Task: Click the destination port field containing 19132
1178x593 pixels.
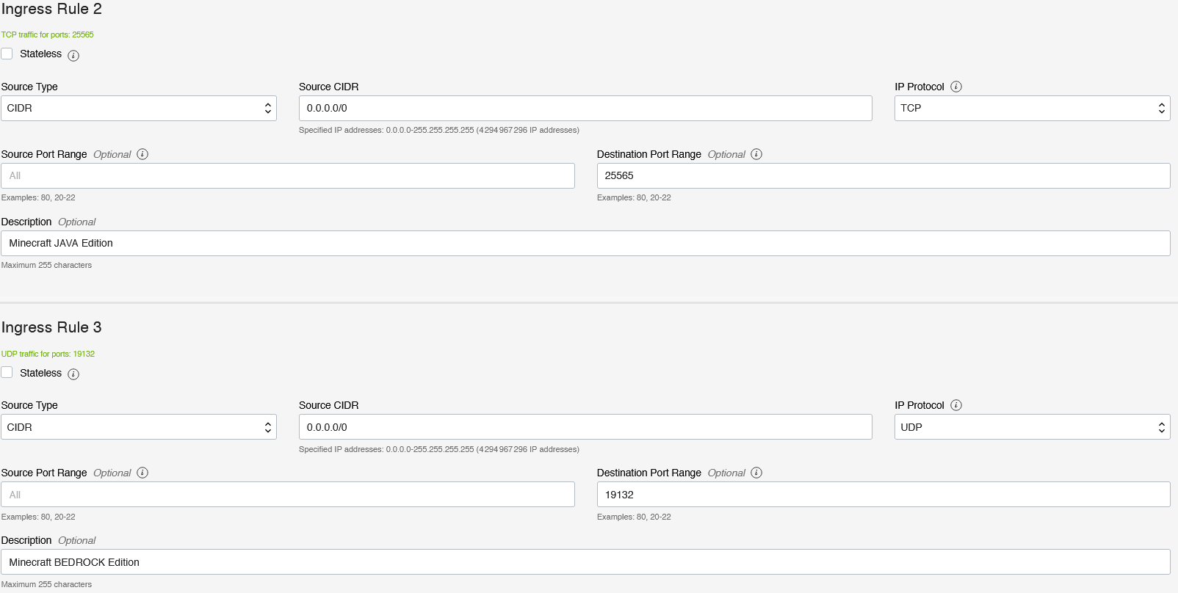Action: click(x=883, y=495)
